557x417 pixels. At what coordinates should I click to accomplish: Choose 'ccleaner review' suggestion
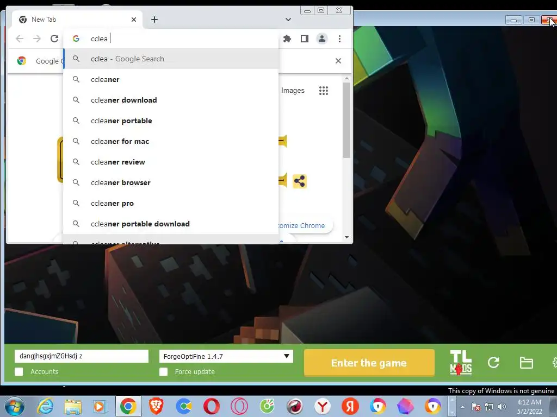pos(170,162)
